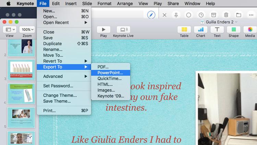257x145 pixels.
Task: Export presentation to Keynote '09...
Action: tap(111, 96)
